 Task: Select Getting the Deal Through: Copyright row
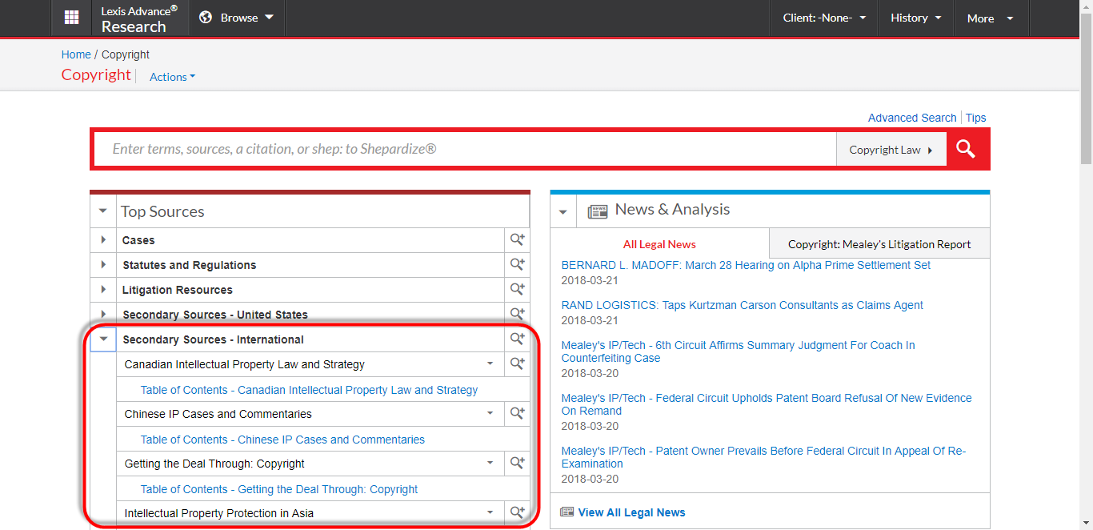pos(214,464)
